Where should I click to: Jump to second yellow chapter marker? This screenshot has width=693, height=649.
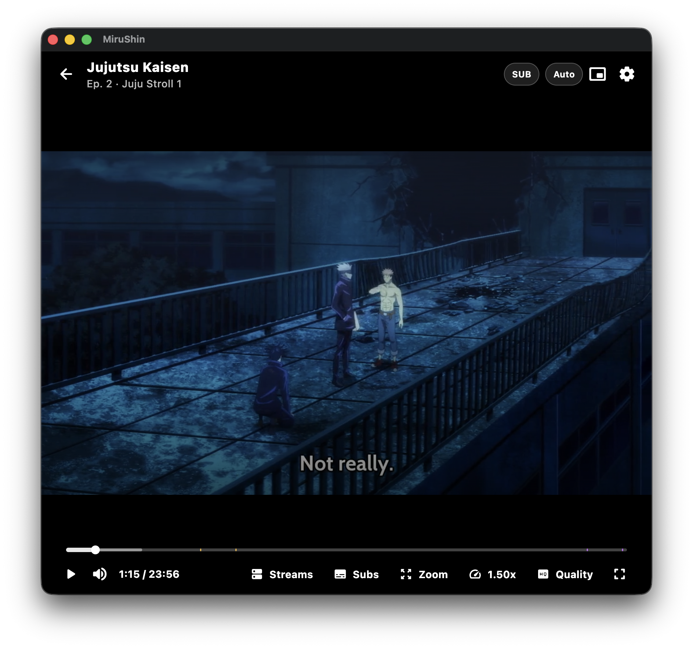coord(236,550)
